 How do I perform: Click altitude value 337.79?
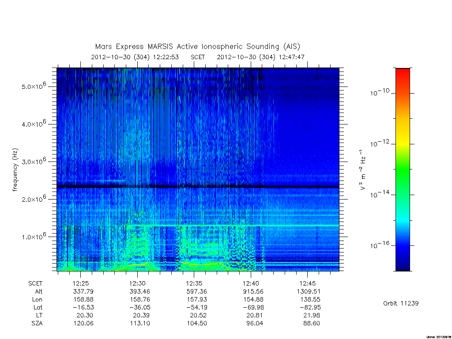pos(83,291)
